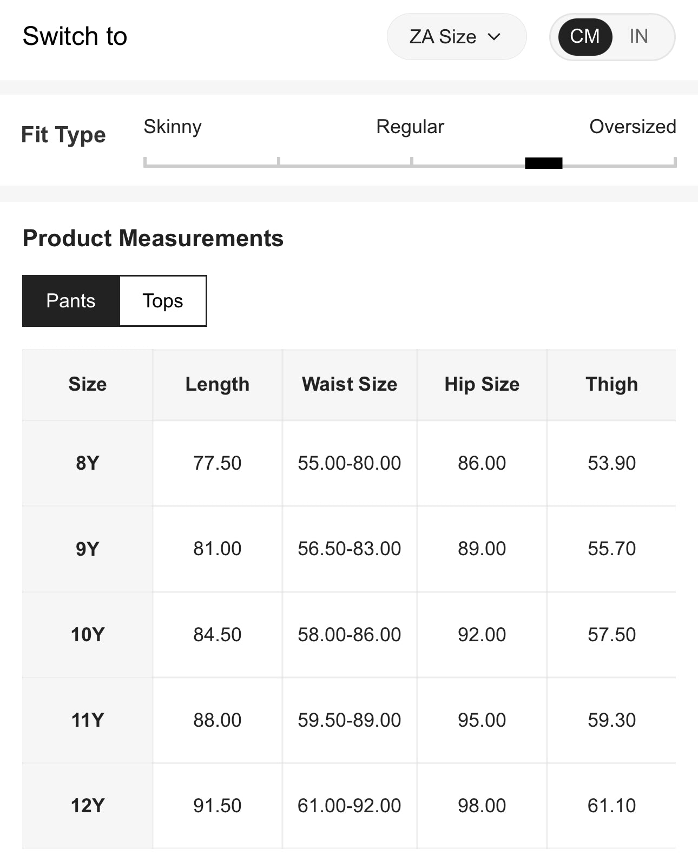
Task: Click the chevron arrow beside ZA Size
Action: pos(494,37)
